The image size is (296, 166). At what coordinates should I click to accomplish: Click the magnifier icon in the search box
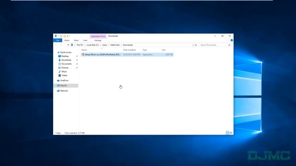pyautogui.click(x=229, y=45)
